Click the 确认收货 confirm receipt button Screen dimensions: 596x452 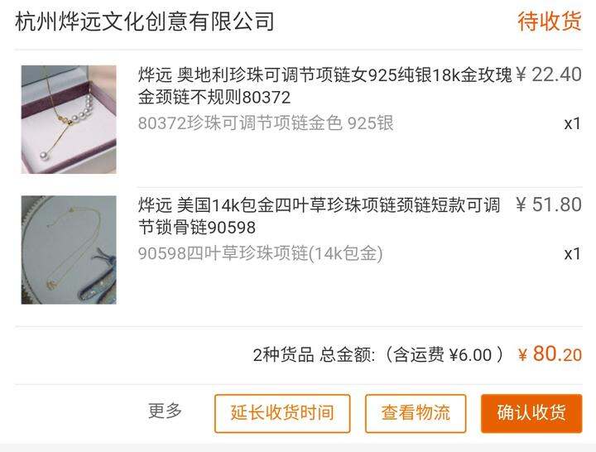click(531, 413)
